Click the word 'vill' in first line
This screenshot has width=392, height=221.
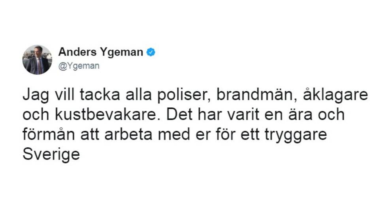[x=64, y=95]
